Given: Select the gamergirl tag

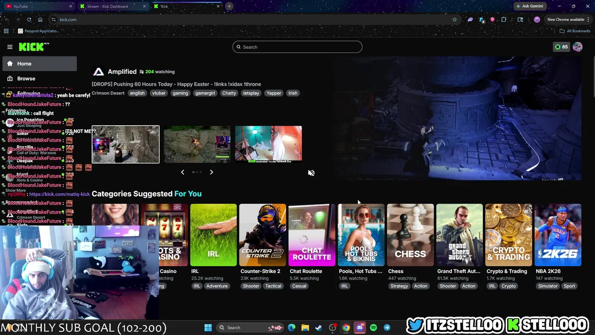Looking at the screenshot, I should [205, 93].
